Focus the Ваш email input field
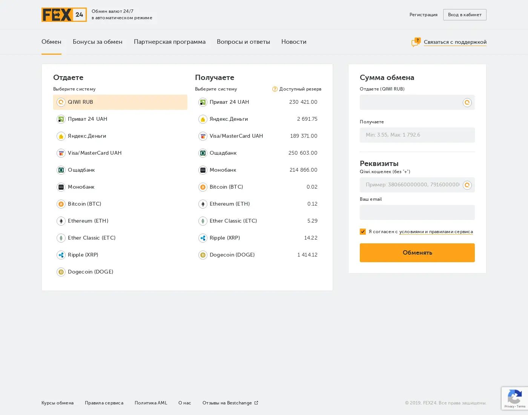This screenshot has height=415, width=528. click(x=417, y=212)
